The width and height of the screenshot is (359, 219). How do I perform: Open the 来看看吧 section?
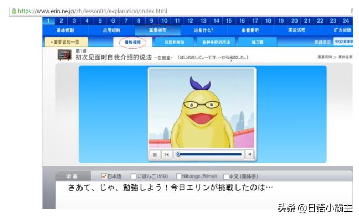[250, 30]
